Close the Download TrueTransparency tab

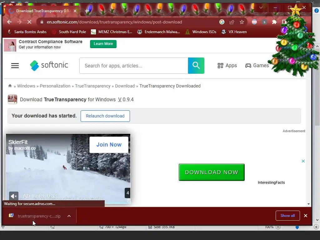[75, 11]
